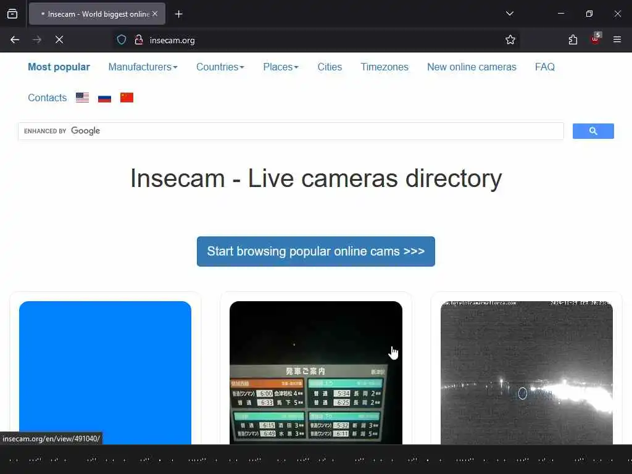Open the Firefox tab overview icon
The image size is (632, 474).
click(x=12, y=14)
